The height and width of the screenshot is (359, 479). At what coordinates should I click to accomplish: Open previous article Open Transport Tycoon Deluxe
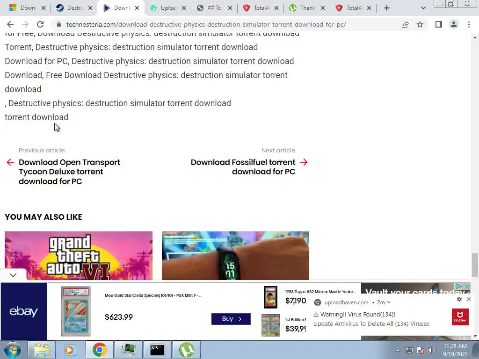point(69,172)
